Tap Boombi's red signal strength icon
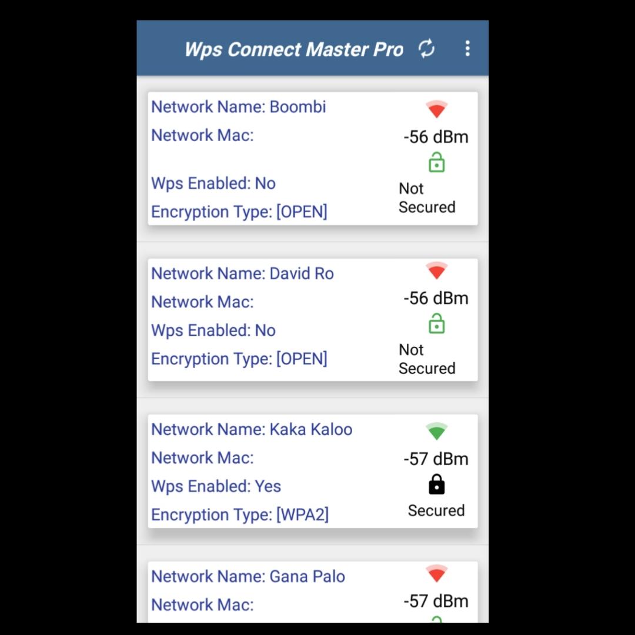Screen dimensions: 635x635 [436, 109]
